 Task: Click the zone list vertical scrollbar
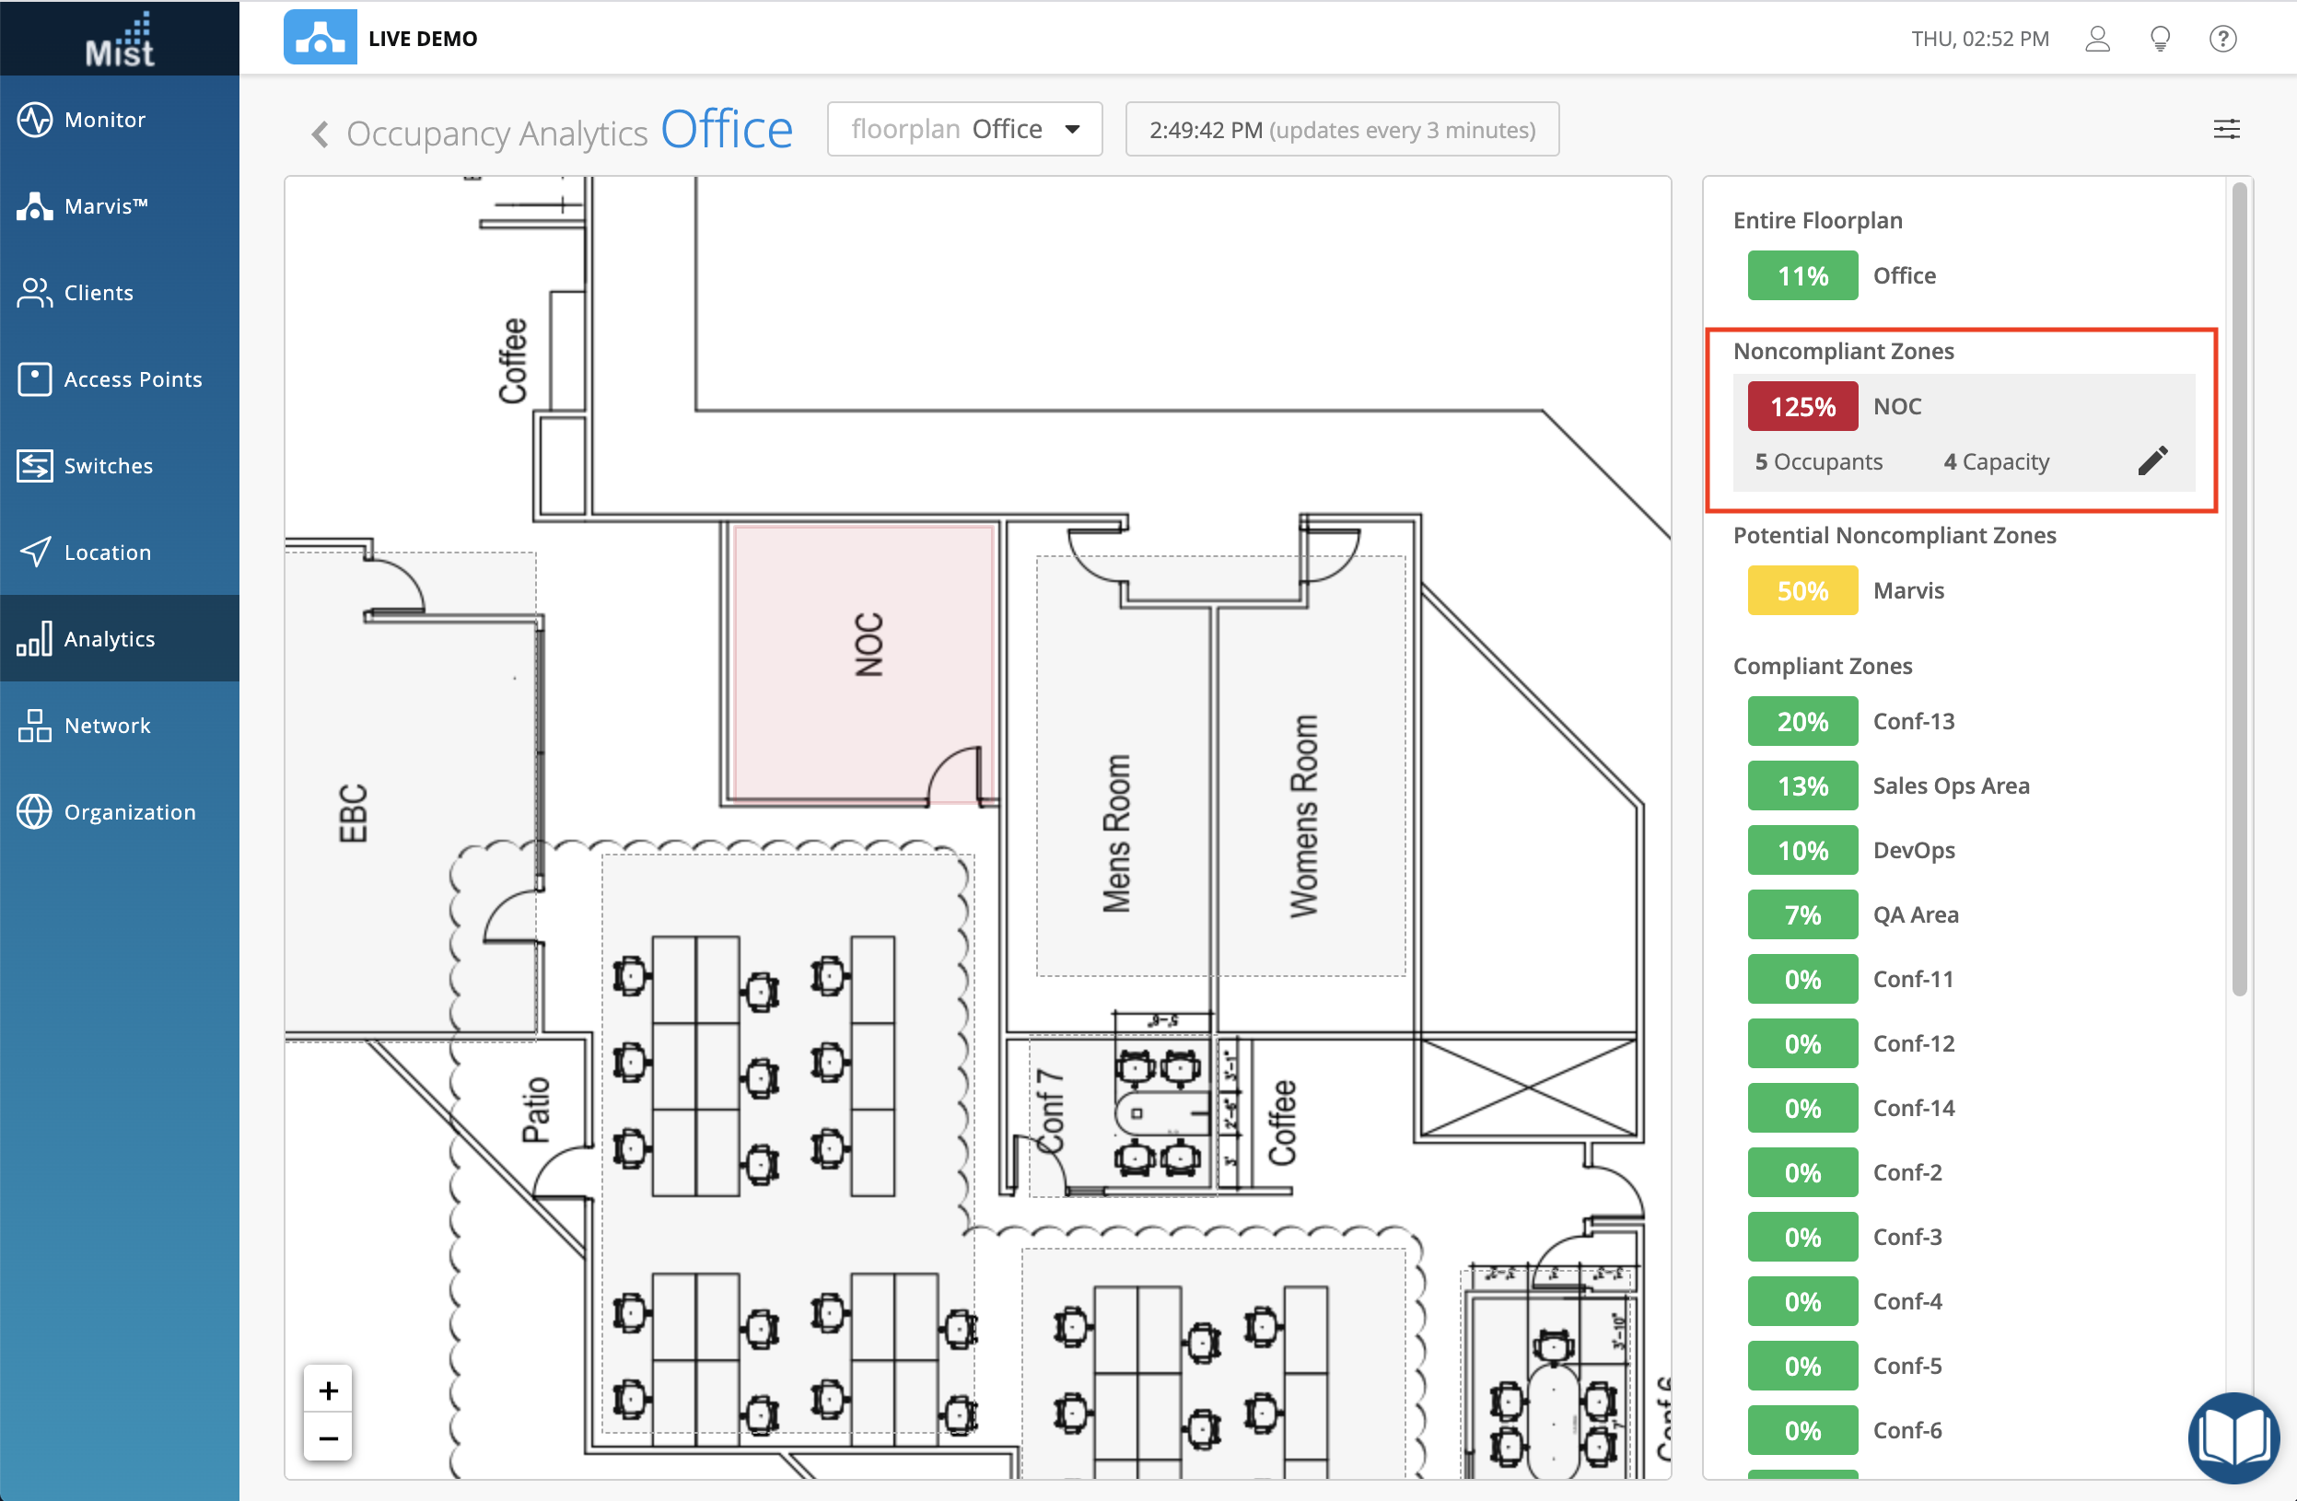[x=2239, y=588]
